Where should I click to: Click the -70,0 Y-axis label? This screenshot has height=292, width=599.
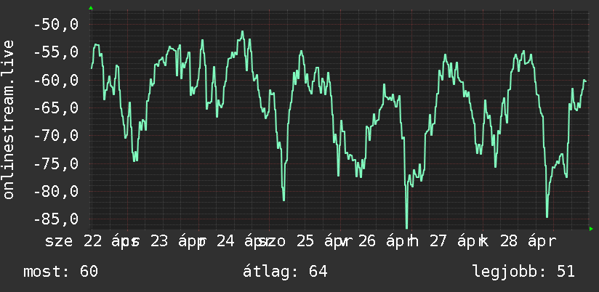(x=56, y=136)
